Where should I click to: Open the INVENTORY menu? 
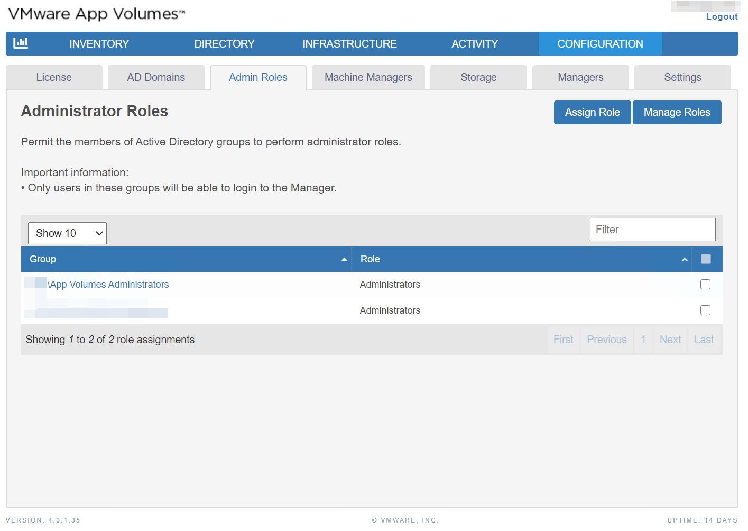(99, 44)
